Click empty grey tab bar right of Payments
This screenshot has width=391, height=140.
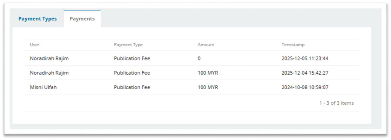[x=232, y=18]
